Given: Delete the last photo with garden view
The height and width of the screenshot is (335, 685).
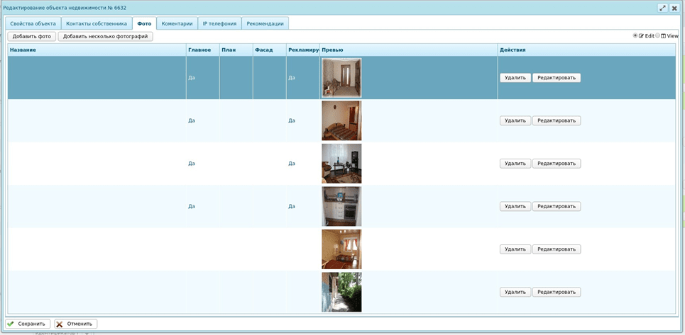Looking at the screenshot, I should click(x=515, y=292).
